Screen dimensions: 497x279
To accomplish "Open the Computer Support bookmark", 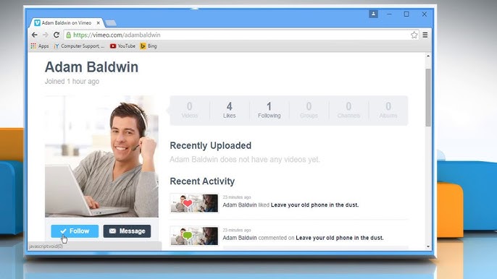I will (79, 46).
